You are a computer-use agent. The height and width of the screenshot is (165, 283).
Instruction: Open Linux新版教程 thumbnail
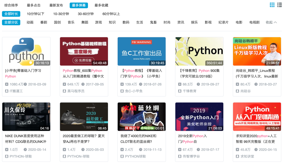pos(257,51)
